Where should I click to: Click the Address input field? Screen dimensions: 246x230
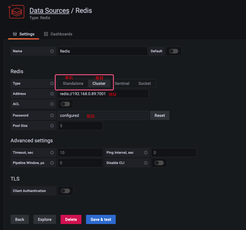pos(103,94)
